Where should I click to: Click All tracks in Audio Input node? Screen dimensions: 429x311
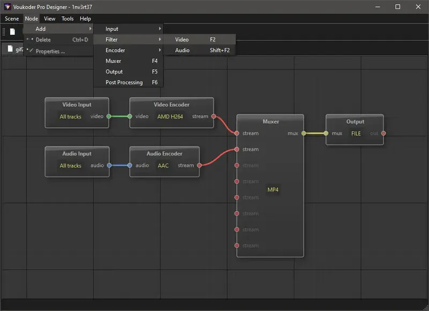point(71,166)
